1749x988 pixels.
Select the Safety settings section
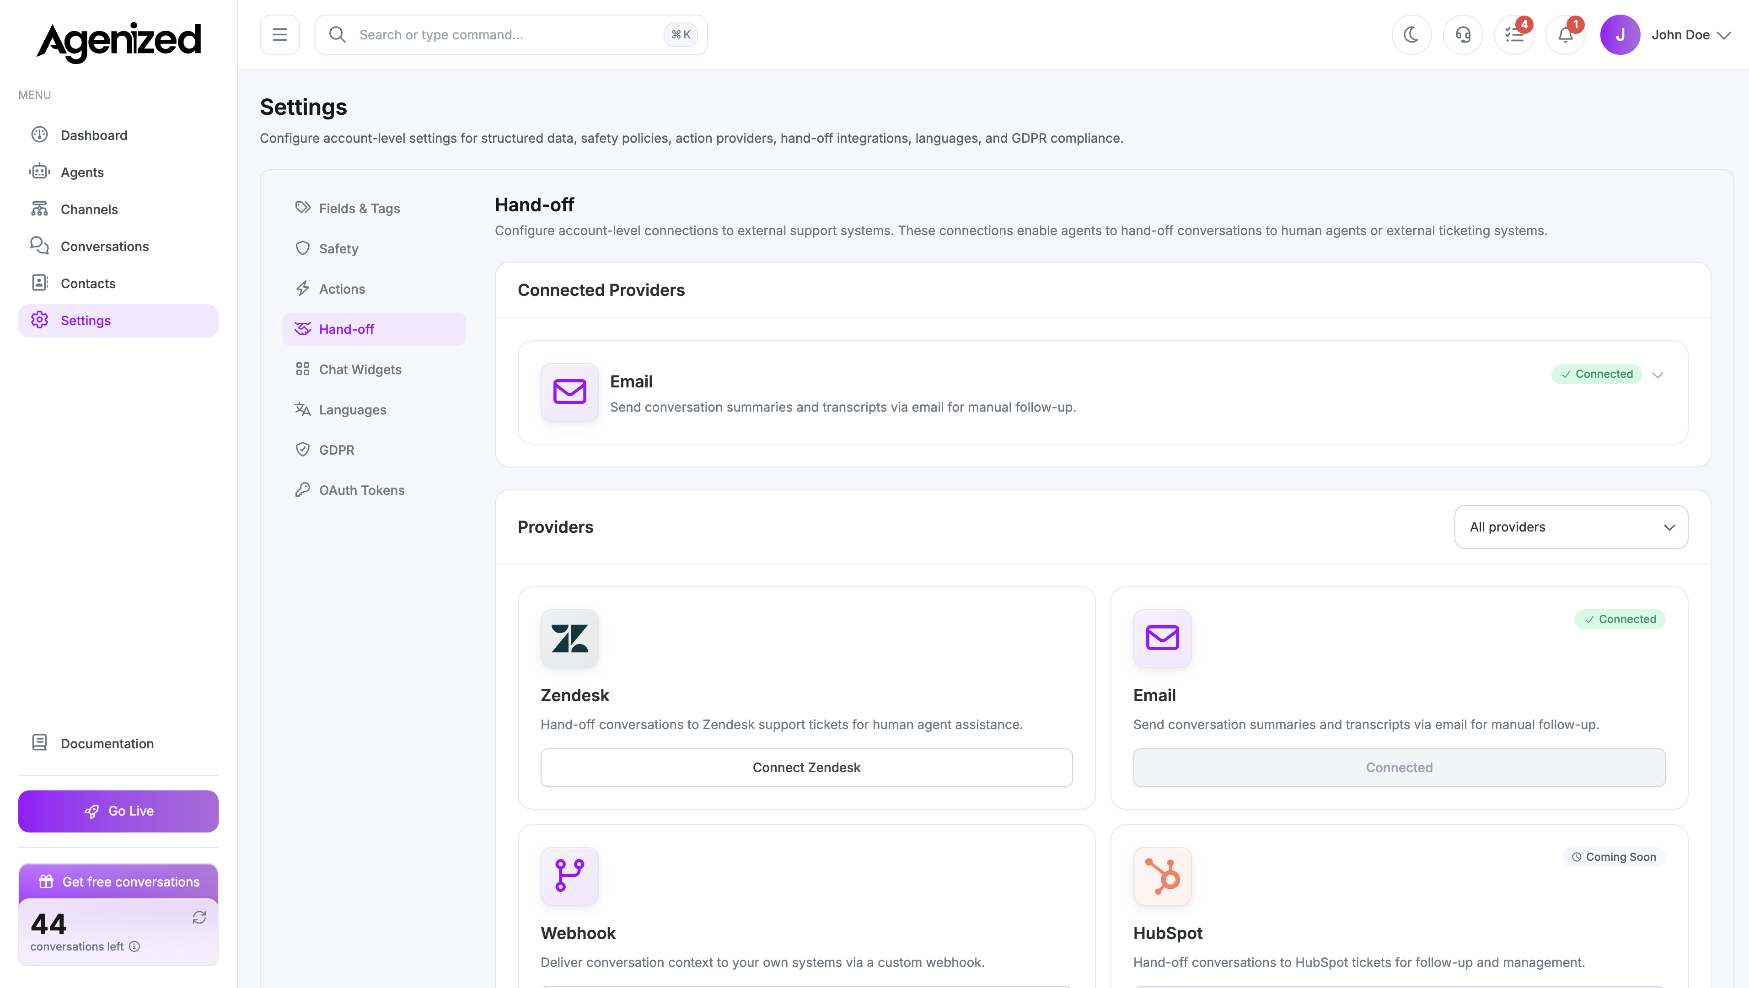(339, 248)
